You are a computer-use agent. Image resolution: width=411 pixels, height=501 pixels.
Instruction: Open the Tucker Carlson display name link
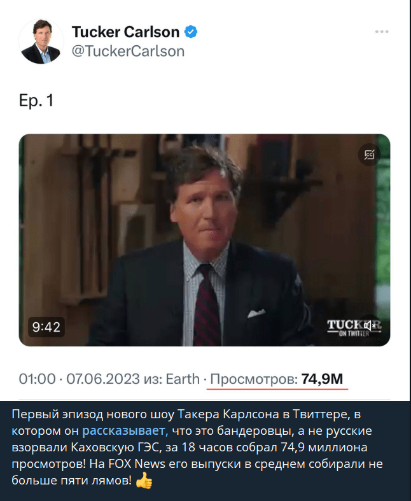coord(125,32)
